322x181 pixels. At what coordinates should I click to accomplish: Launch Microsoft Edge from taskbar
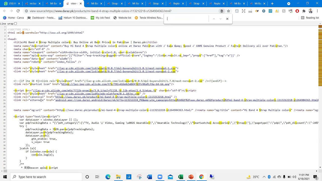point(108,177)
